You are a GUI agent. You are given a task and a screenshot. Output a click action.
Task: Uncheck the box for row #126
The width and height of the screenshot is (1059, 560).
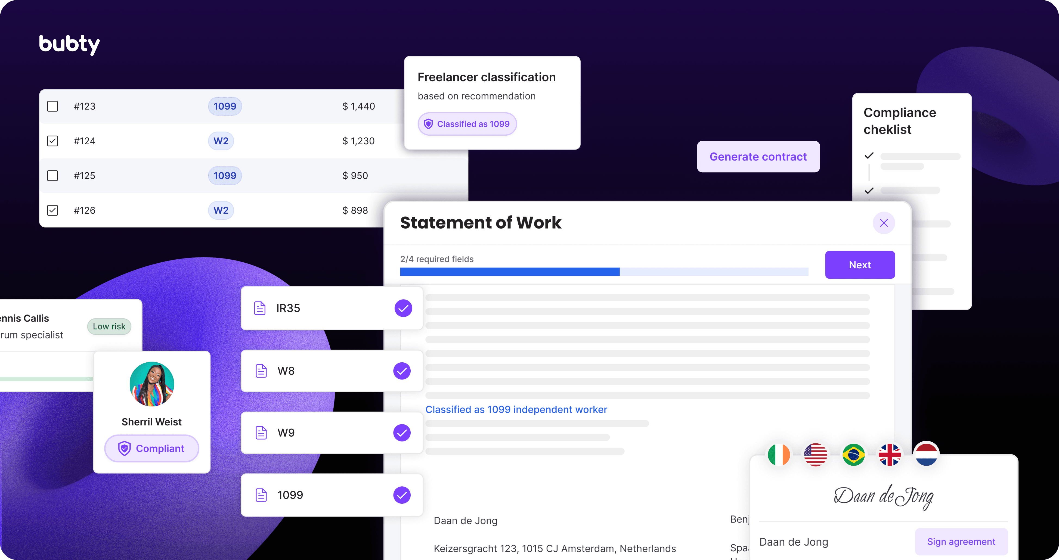point(52,210)
